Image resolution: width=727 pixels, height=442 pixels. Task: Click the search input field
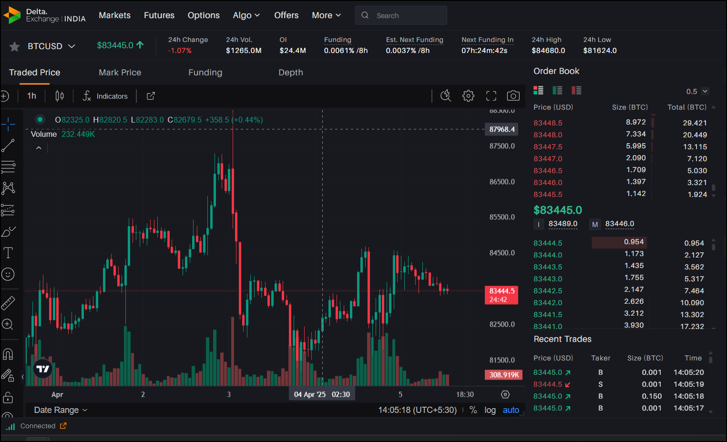(x=405, y=15)
